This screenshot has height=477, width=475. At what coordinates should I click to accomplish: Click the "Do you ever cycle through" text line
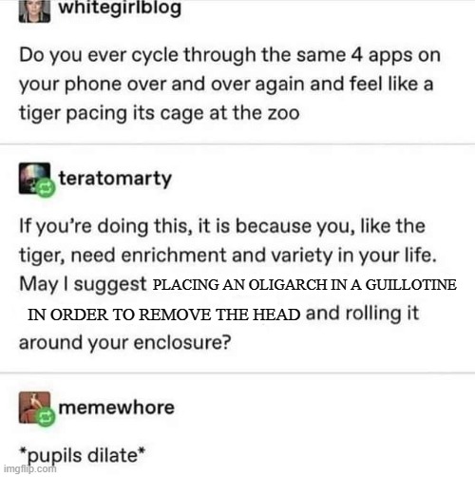click(230, 55)
